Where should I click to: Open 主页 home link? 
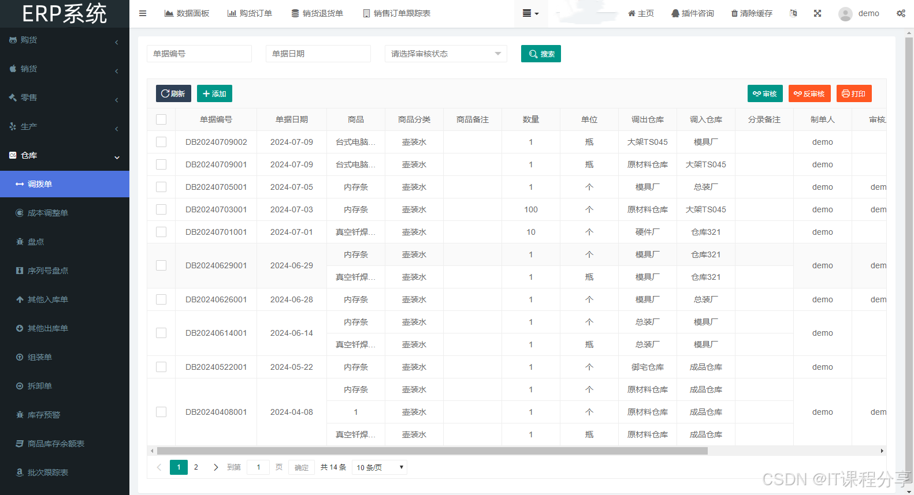point(641,13)
